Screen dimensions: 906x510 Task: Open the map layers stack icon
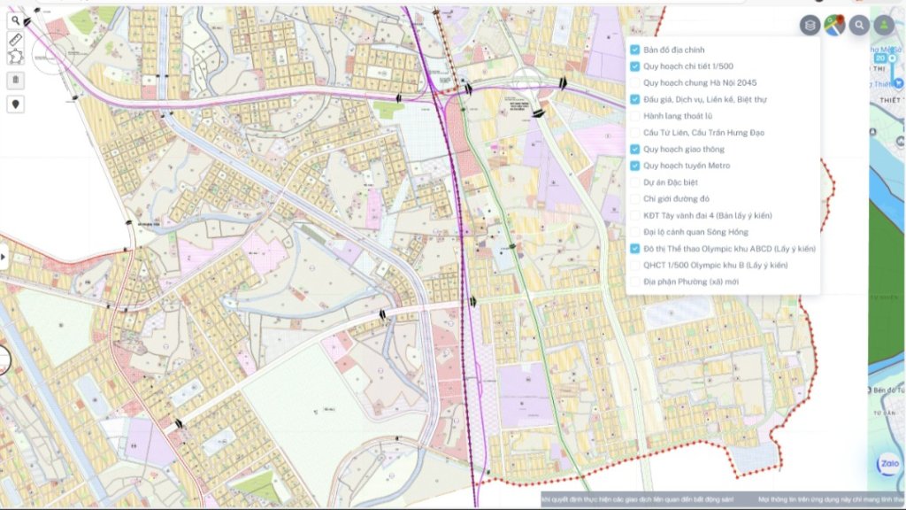pyautogui.click(x=810, y=26)
